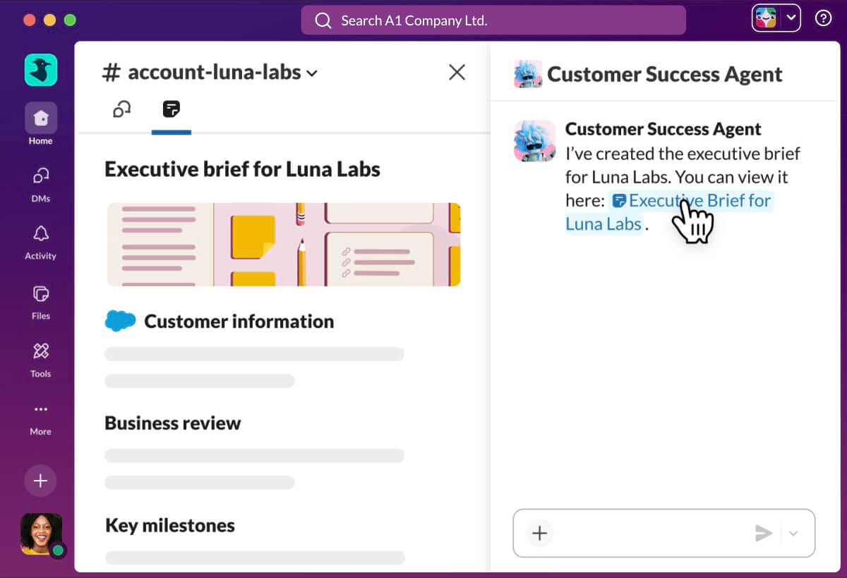Click the Customer Success Agent panel title
This screenshot has width=847, height=578.
(665, 74)
